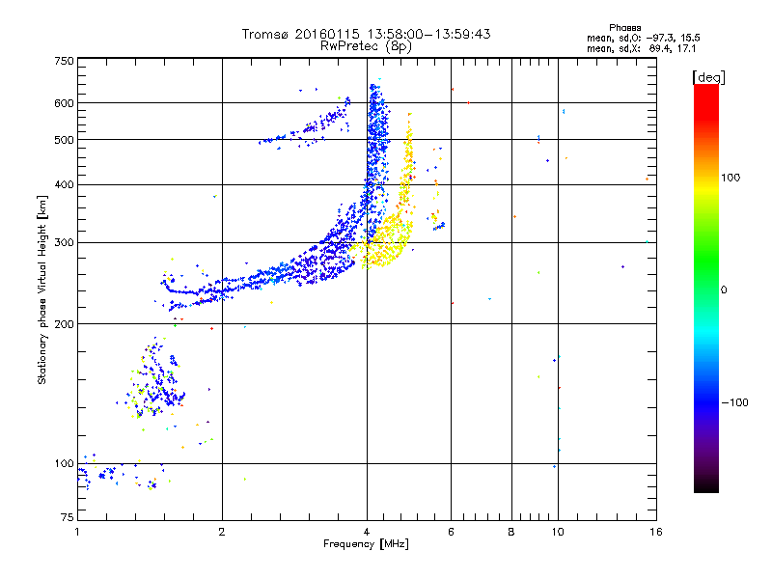Click y-axis tick label '500'
Screen dimensions: 772x579
click(x=64, y=140)
